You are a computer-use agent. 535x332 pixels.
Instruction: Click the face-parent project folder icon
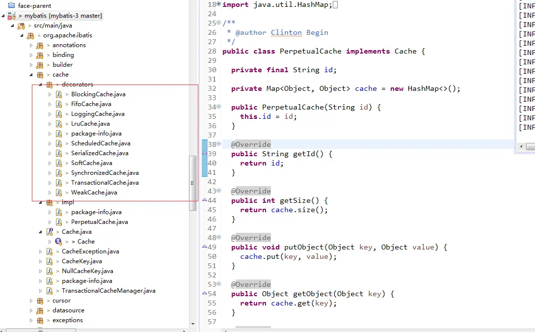click(11, 5)
